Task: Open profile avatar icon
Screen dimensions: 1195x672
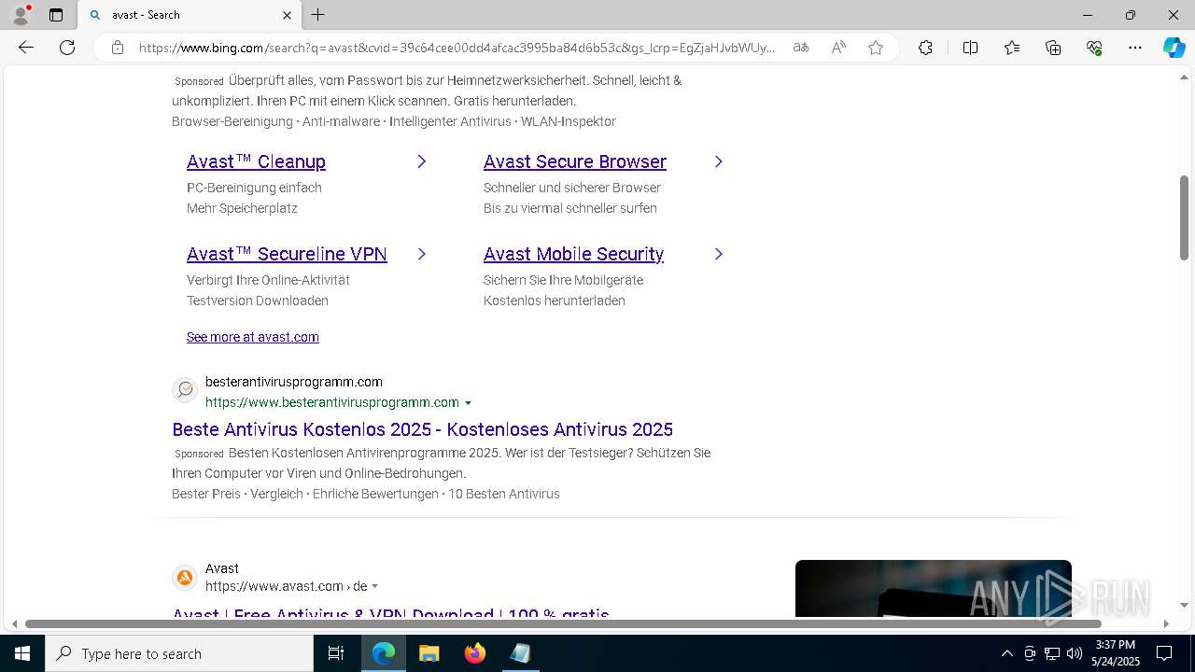Action: [x=21, y=15]
